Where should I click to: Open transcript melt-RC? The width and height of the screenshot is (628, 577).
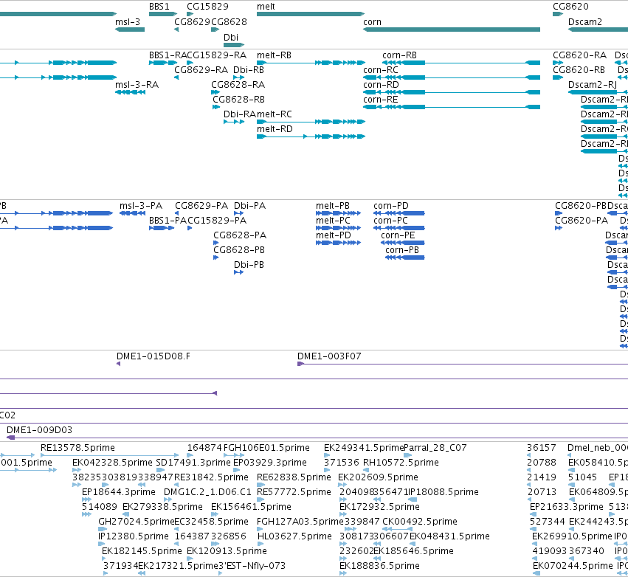[x=275, y=114]
